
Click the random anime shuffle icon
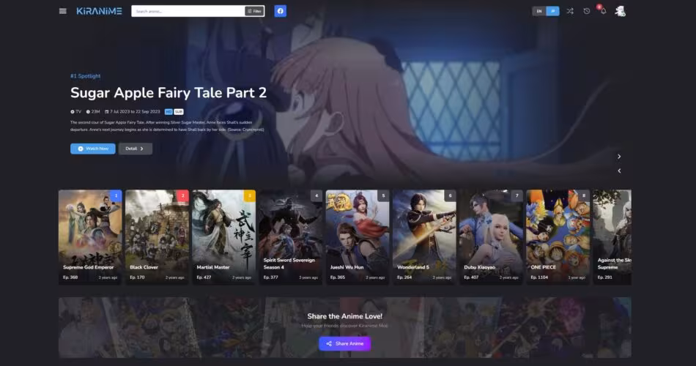tap(570, 11)
